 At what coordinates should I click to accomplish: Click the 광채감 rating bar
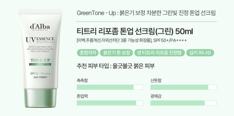pos(184,103)
